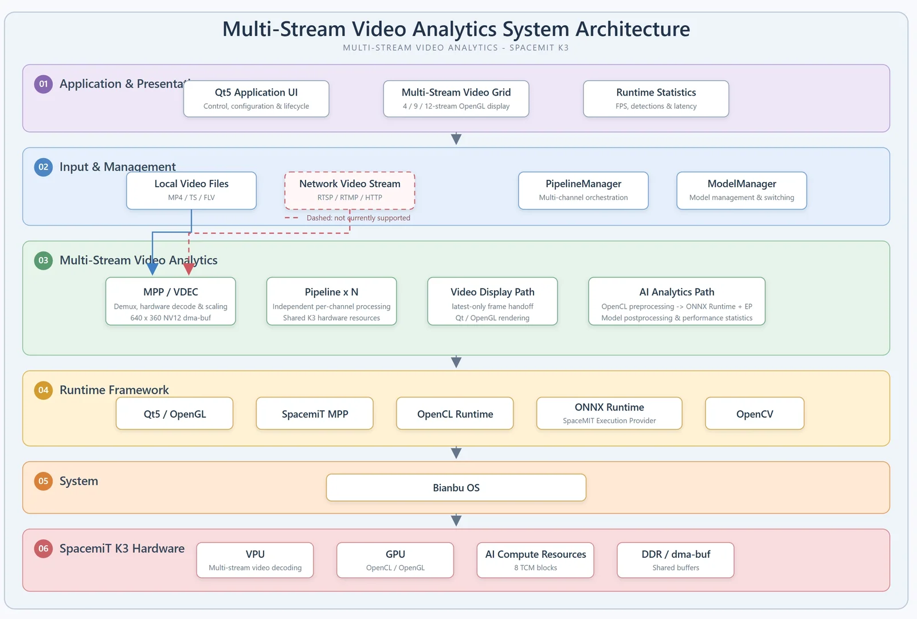Select the PipelineManager box

tap(583, 191)
